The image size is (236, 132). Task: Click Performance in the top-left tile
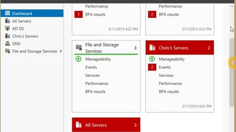(x=97, y=6)
